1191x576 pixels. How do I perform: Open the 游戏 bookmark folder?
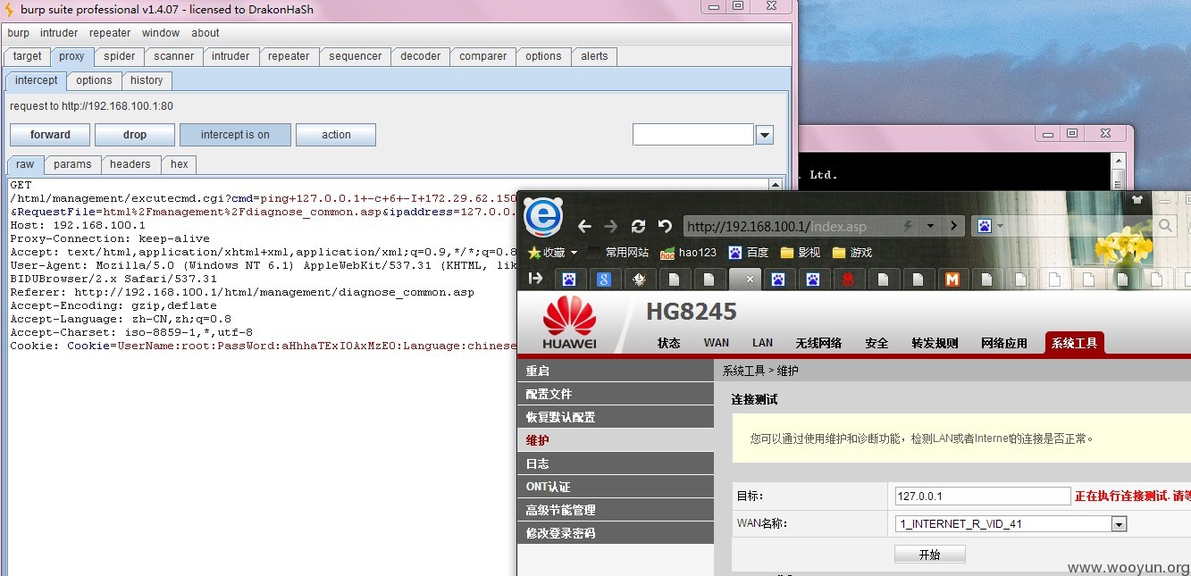851,253
